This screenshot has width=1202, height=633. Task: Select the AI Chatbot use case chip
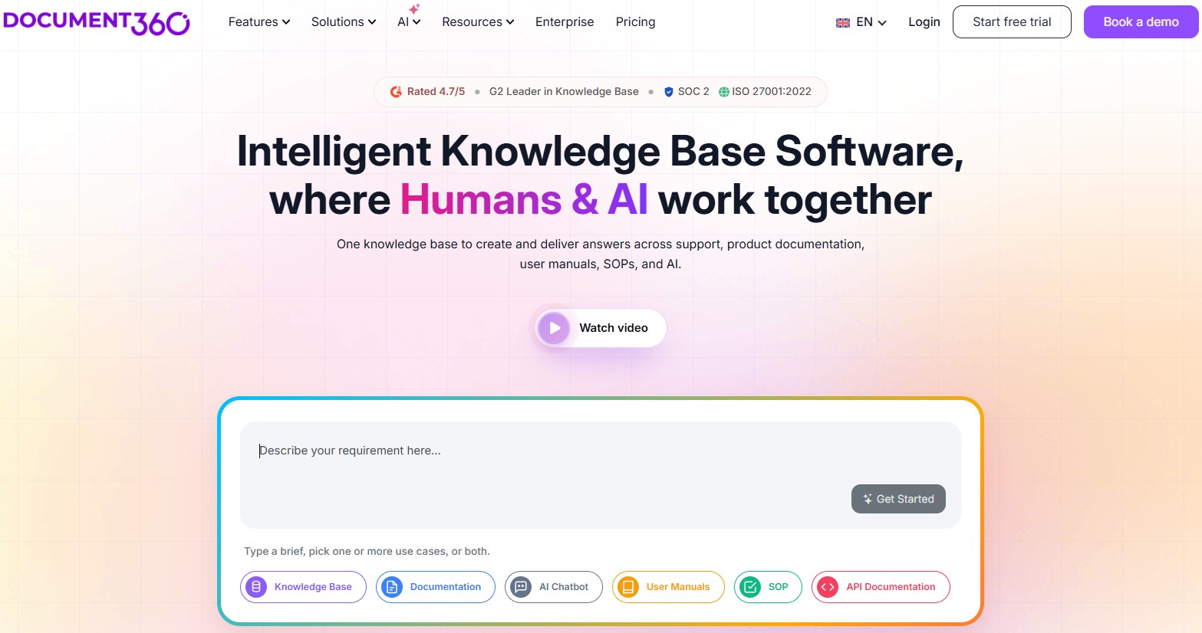554,587
